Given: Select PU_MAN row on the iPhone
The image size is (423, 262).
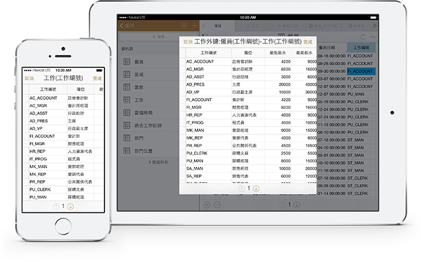Looking at the screenshot, I should pyautogui.click(x=63, y=197).
